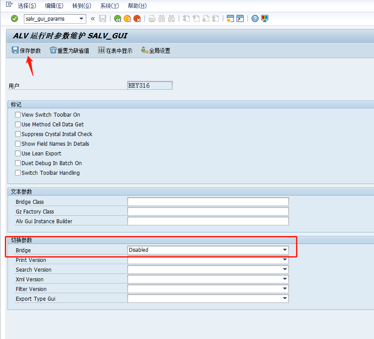This screenshot has height=339, width=374.
Task: Click the Customize local layout icon
Action: (264, 18)
